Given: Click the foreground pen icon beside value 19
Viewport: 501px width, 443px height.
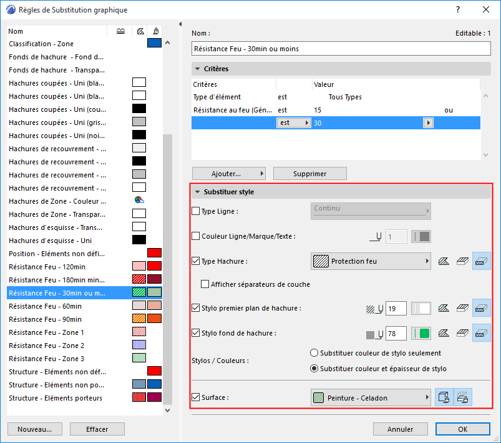Looking at the screenshot, I should [374, 309].
